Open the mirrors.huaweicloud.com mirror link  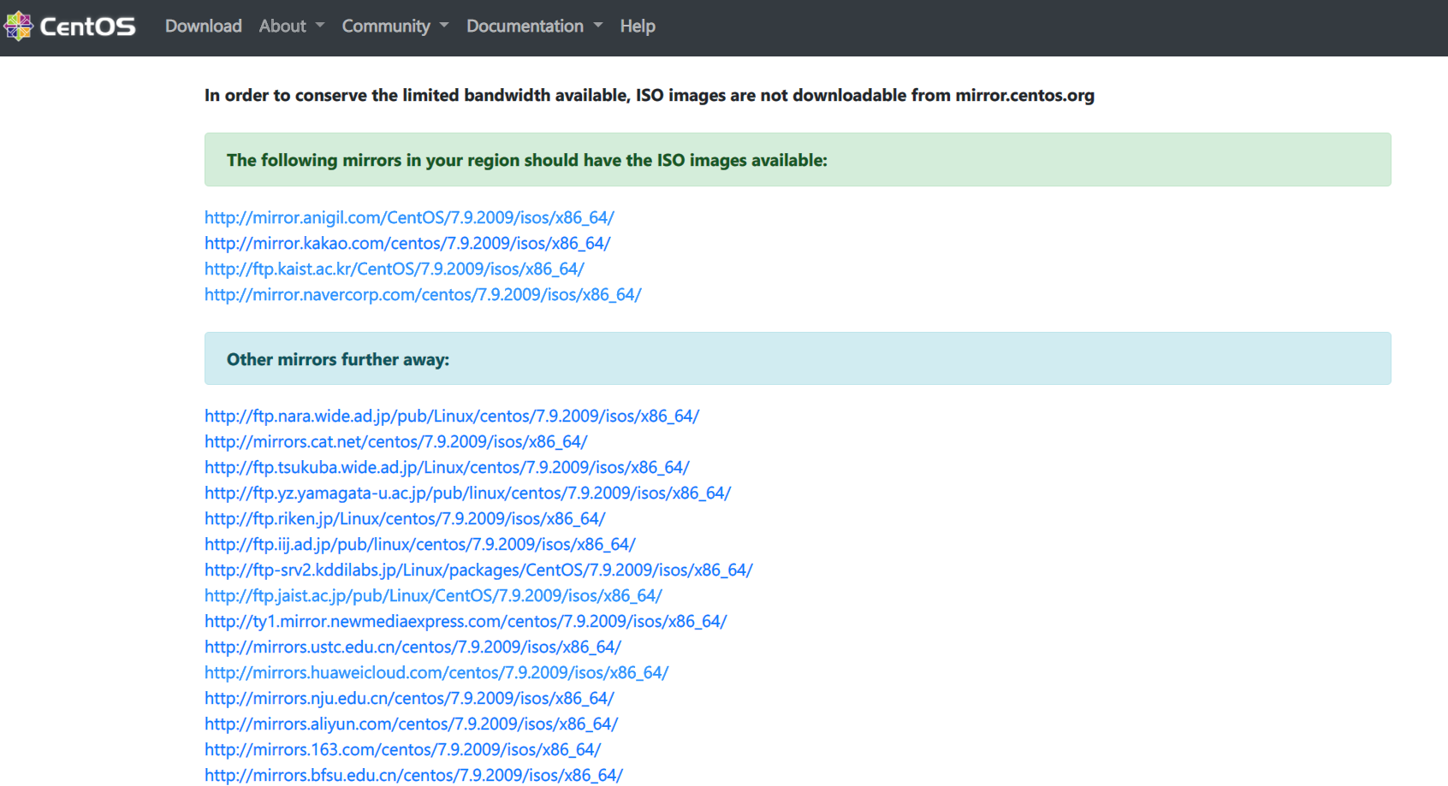tap(436, 672)
